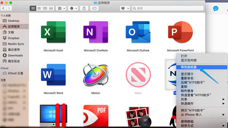The image size is (228, 128).
Task: Click the Microsoft OneNote label
Action: click(x=96, y=50)
